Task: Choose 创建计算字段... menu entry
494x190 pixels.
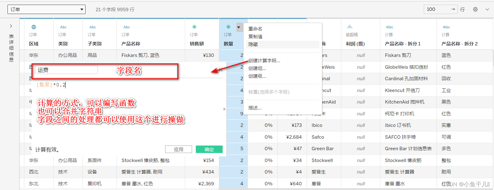Action: (264, 61)
